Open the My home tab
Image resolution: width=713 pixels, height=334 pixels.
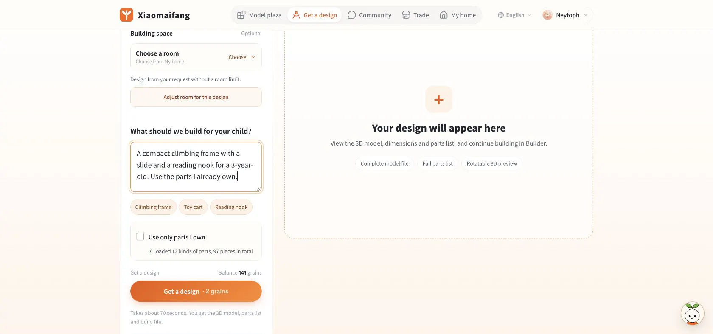(x=458, y=15)
